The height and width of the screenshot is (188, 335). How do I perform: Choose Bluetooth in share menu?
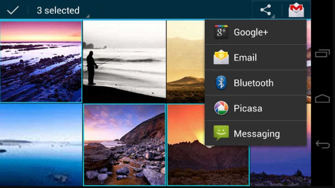click(x=255, y=83)
